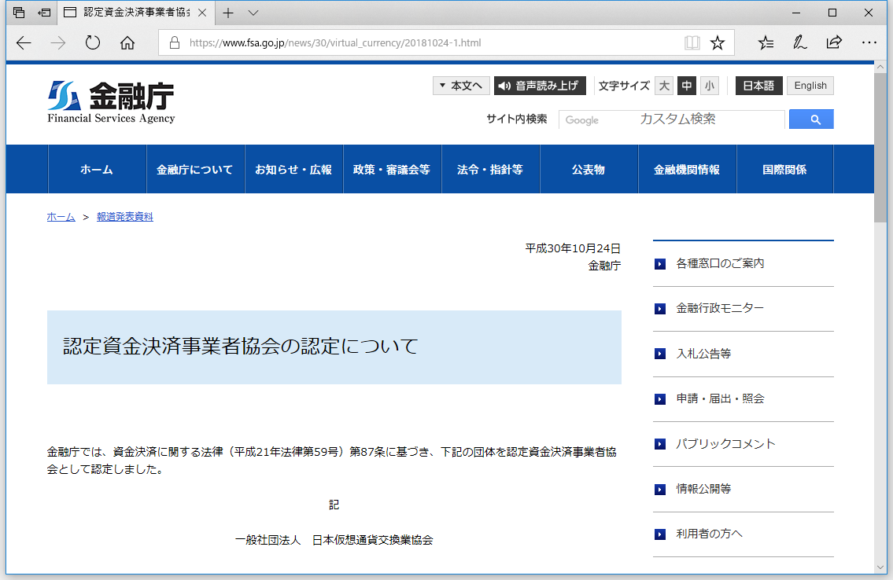Switch the site language to English
Screen dimensions: 893x580
(810, 85)
